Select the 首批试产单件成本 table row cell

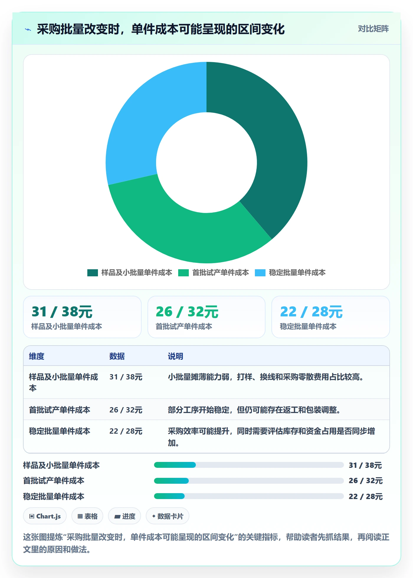(x=64, y=409)
